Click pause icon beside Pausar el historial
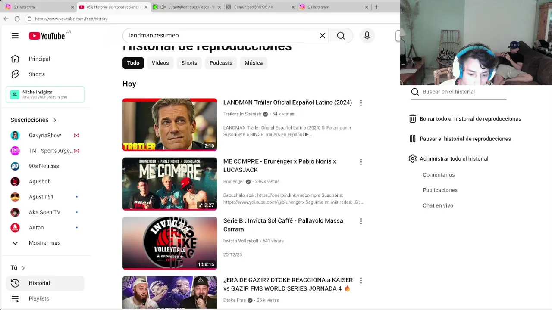Screen dimensions: 552x310 tap(413, 139)
